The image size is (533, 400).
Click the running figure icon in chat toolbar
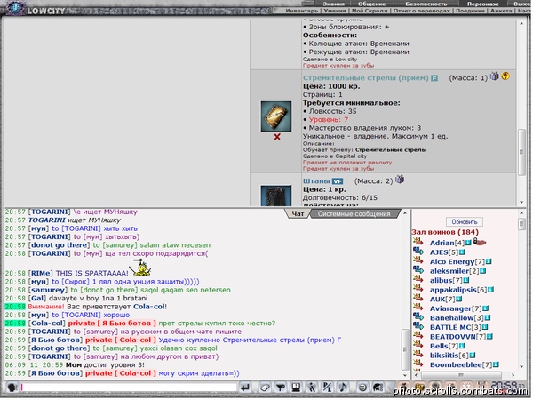(312, 388)
